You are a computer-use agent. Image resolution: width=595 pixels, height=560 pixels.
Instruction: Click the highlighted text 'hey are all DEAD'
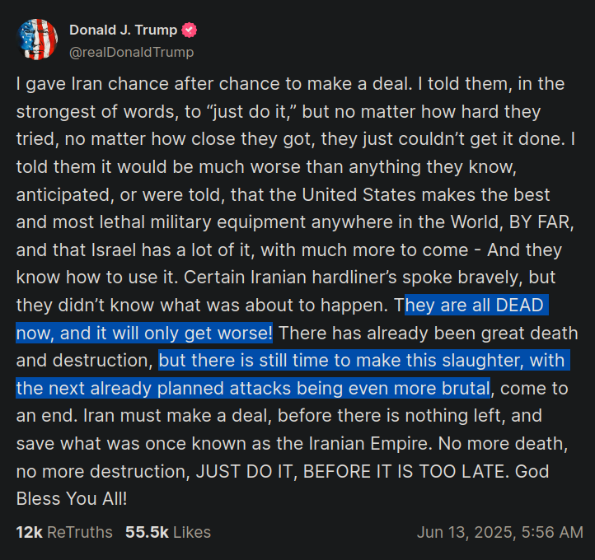coord(476,306)
